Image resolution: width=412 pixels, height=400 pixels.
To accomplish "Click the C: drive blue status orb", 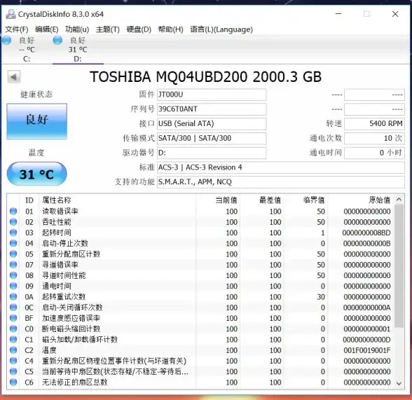I will point(6,41).
